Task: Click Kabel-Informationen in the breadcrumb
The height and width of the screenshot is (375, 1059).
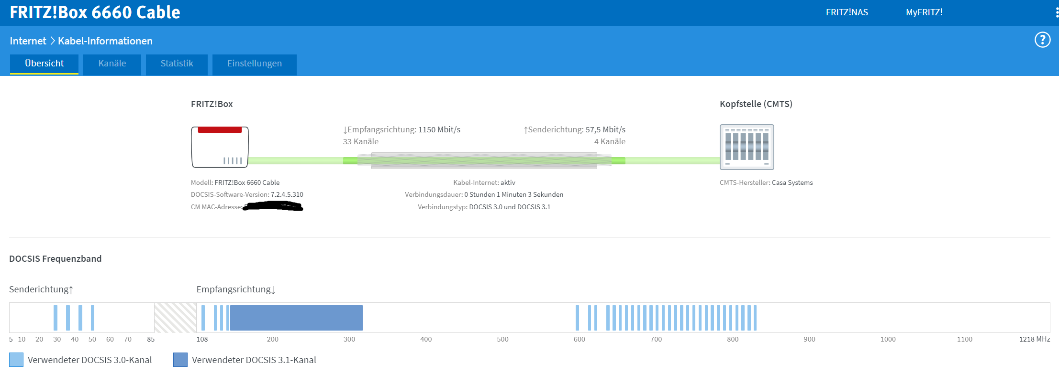Action: coord(105,41)
